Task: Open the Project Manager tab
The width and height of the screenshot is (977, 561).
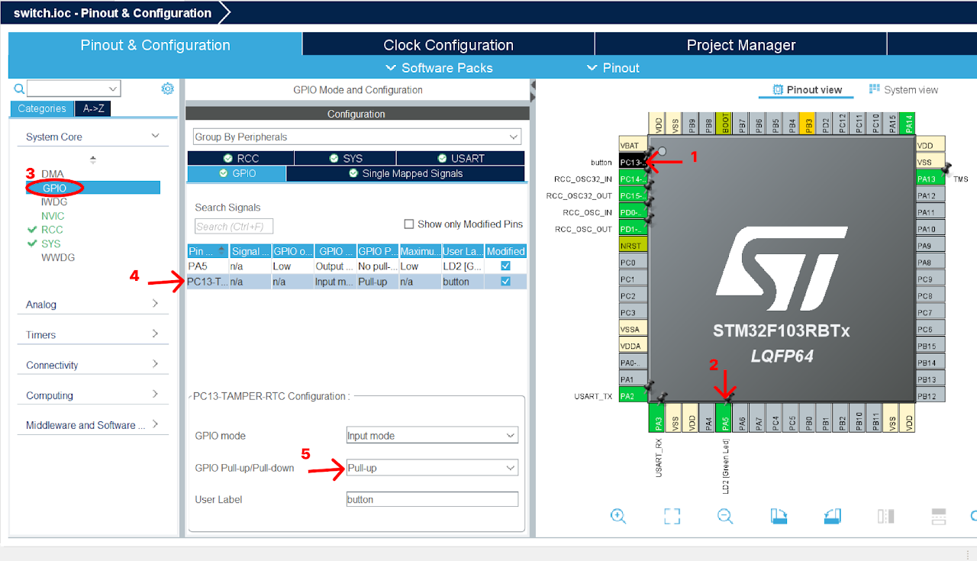Action: coord(740,45)
